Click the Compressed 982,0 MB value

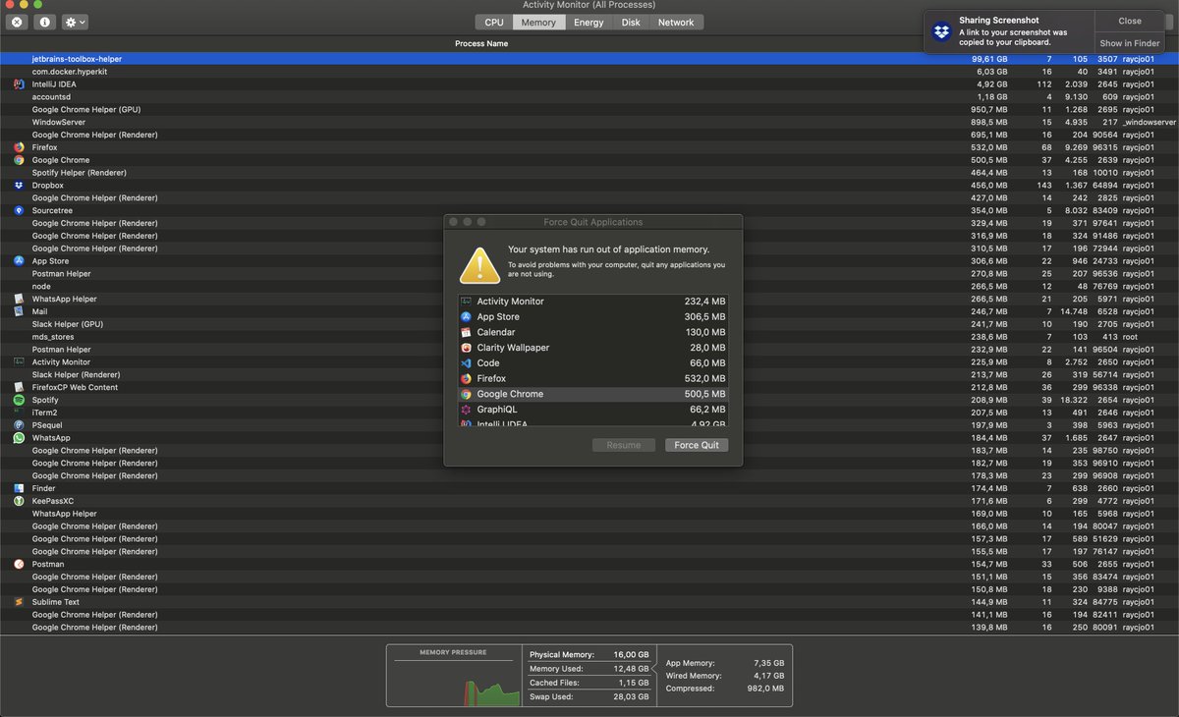click(764, 689)
